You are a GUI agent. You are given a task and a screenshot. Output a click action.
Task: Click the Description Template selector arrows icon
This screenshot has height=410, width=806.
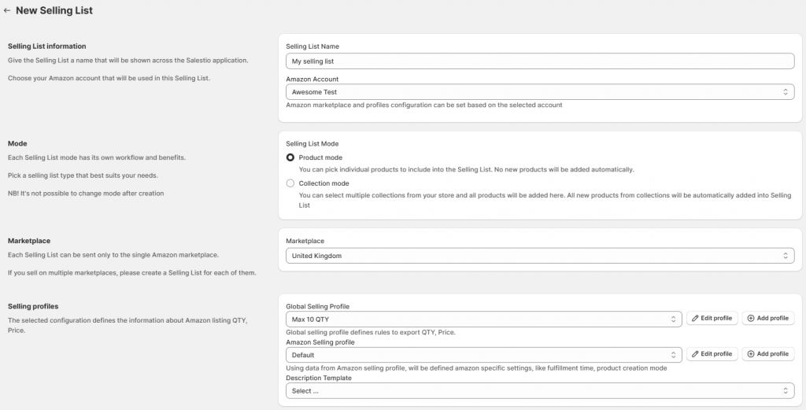point(786,390)
